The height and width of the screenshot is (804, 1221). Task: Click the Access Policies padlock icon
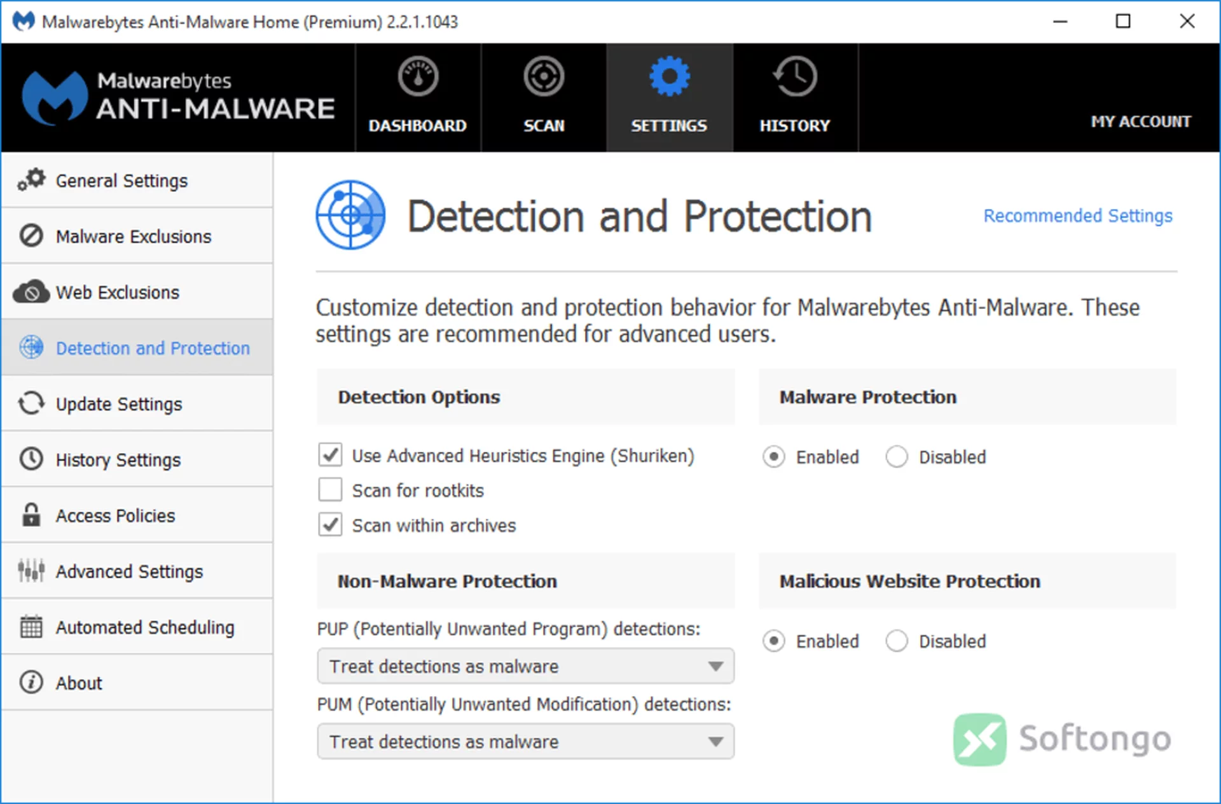click(31, 515)
